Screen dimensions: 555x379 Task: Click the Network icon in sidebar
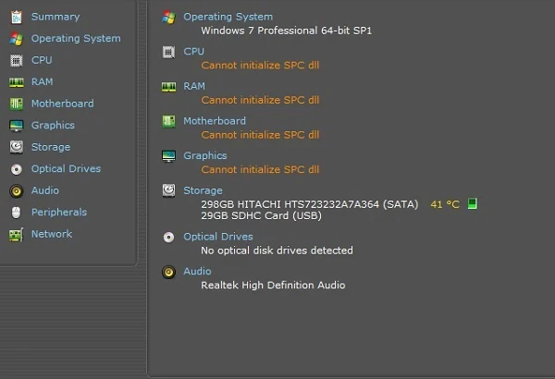pyautogui.click(x=16, y=234)
